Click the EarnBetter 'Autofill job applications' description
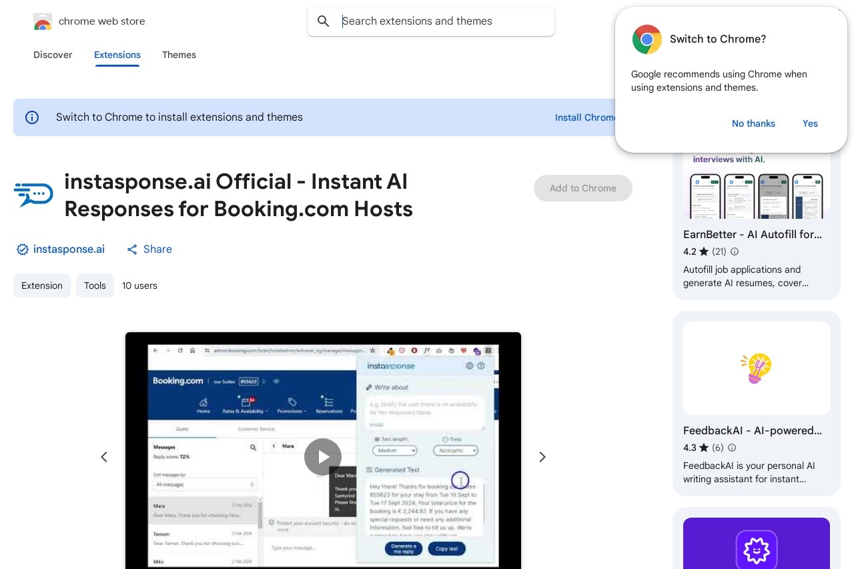The width and height of the screenshot is (854, 569). tap(746, 276)
